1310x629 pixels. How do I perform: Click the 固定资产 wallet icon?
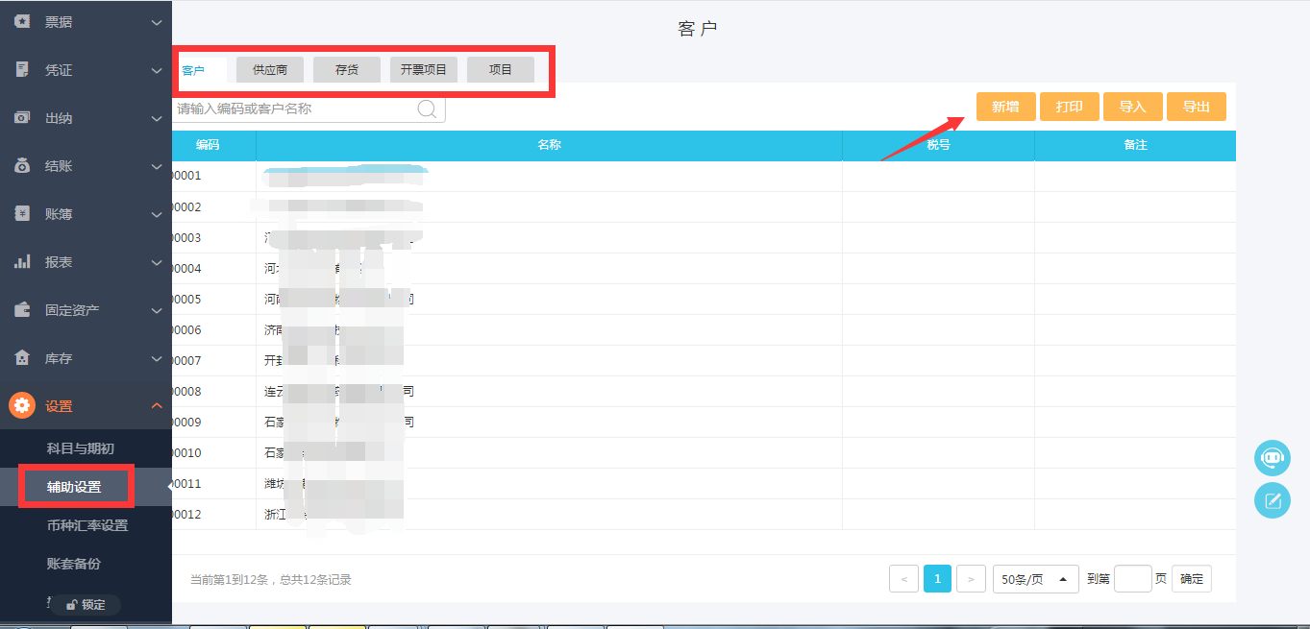click(x=22, y=309)
